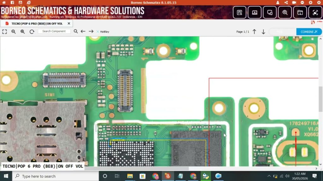The image size is (323, 181).
Task: Go to next page down arrow
Action: (263, 32)
